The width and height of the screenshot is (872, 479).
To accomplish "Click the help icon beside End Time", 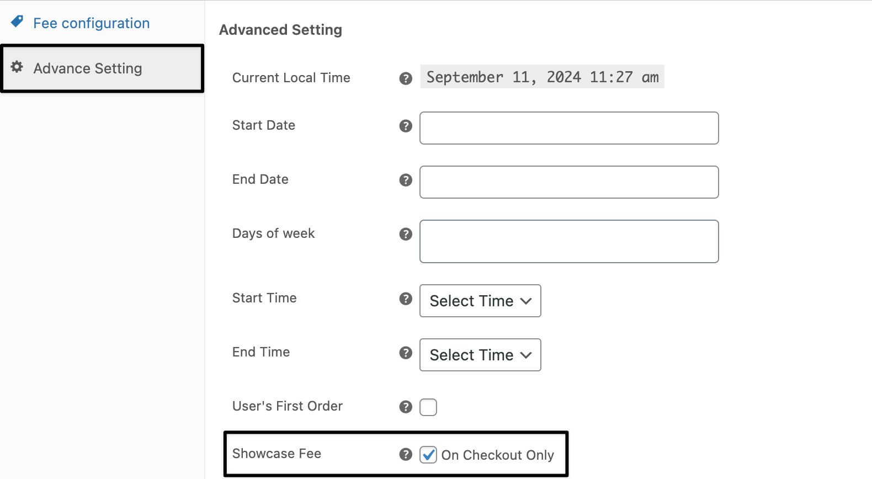I will click(x=405, y=353).
